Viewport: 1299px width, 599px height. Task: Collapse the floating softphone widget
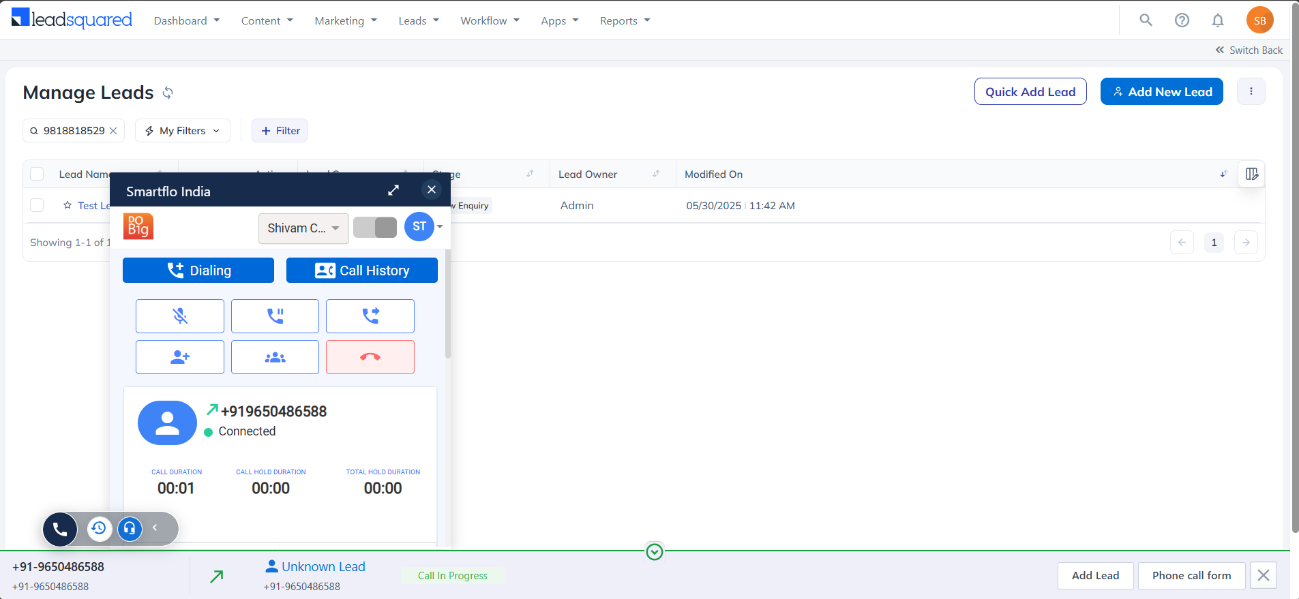coord(155,527)
